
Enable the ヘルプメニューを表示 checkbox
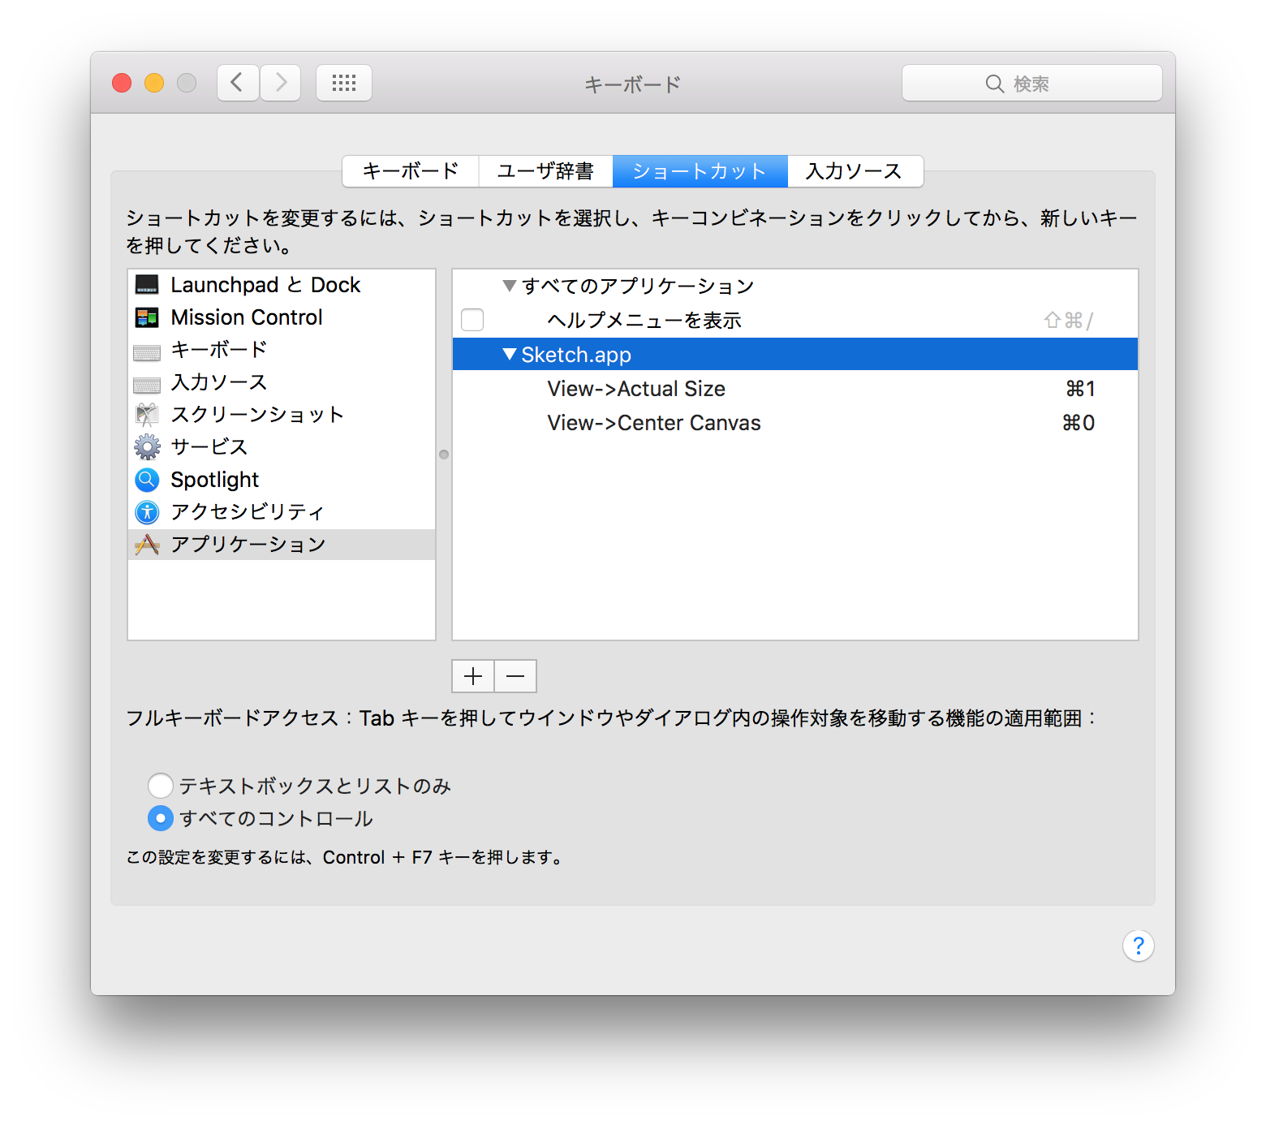(x=472, y=320)
